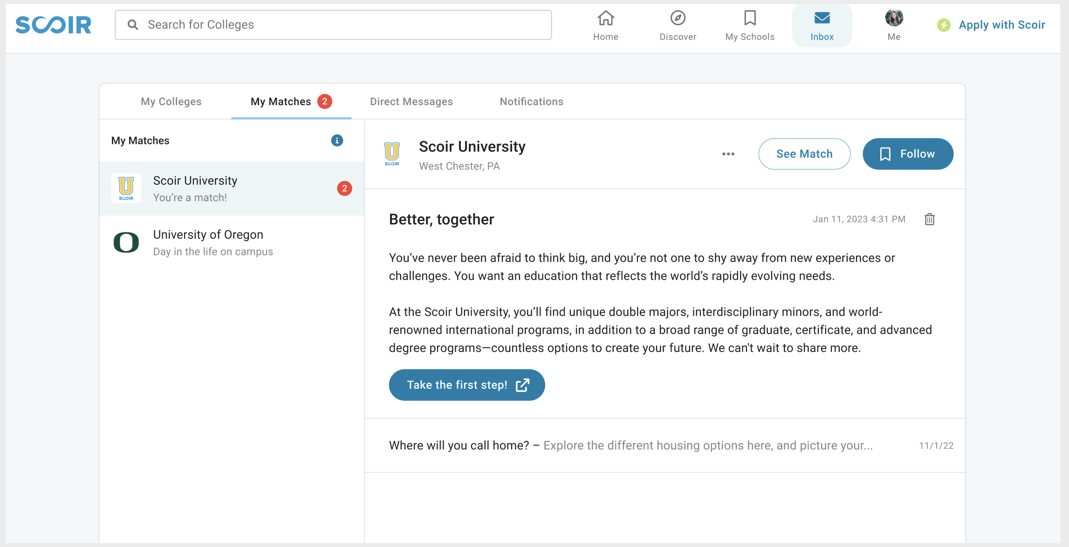Switch to the Direct Messages tab
The width and height of the screenshot is (1069, 547).
pos(412,101)
